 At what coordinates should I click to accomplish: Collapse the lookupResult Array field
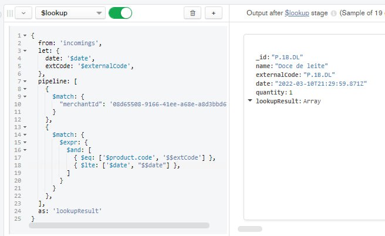point(250,100)
